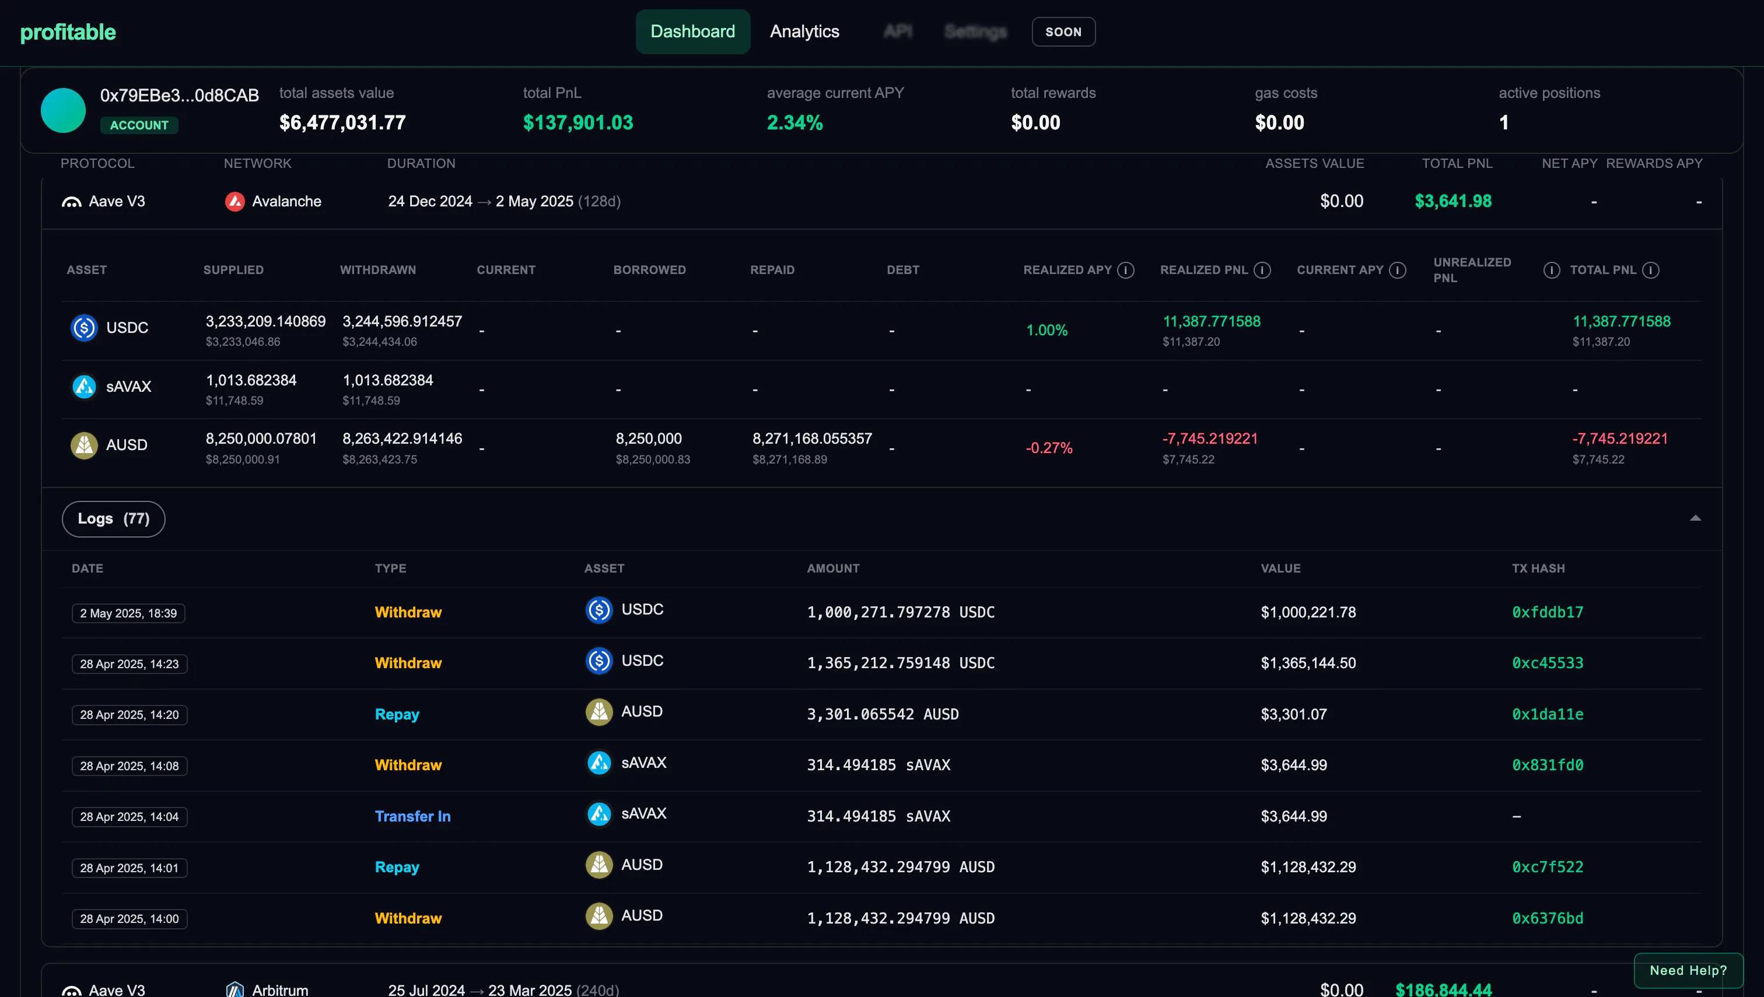Open transaction hash 0xc45533
The width and height of the screenshot is (1764, 997).
1548,663
